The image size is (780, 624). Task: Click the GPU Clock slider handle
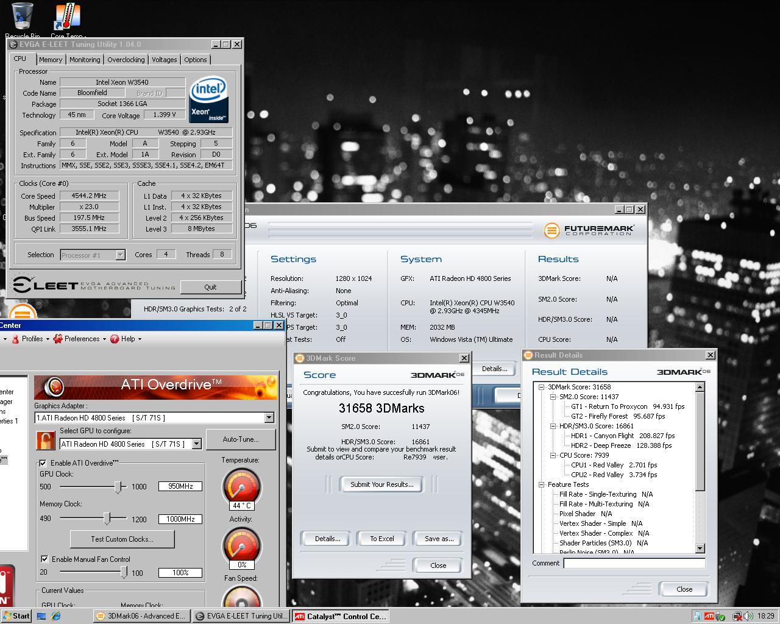pyautogui.click(x=118, y=486)
